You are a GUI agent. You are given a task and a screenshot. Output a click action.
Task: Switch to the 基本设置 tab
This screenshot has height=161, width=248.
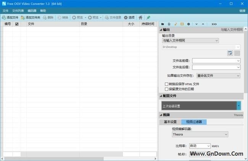click(x=170, y=122)
